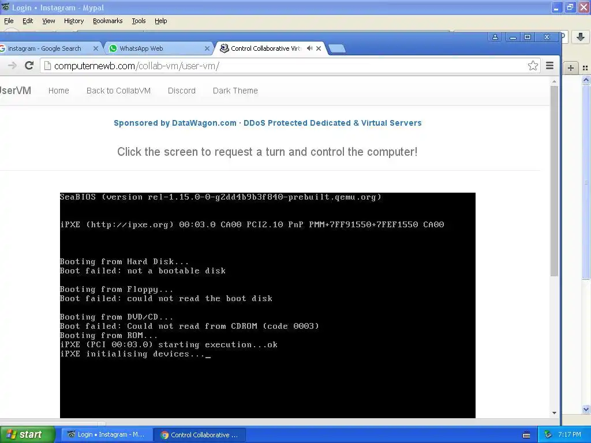Bookmark this page with the star icon
The width and height of the screenshot is (591, 443).
tap(533, 66)
